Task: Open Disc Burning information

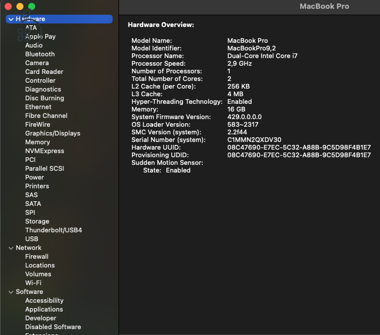Action: 45,98
